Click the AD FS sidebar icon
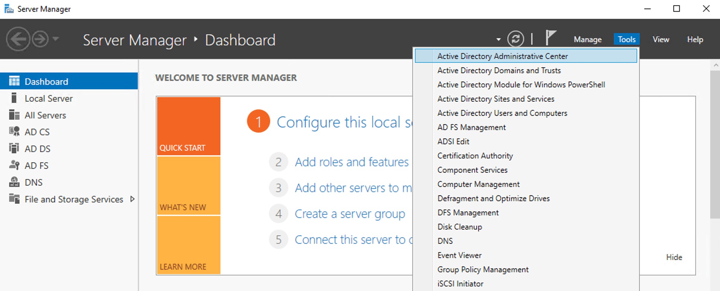Screen dimensions: 720x291 pos(14,165)
